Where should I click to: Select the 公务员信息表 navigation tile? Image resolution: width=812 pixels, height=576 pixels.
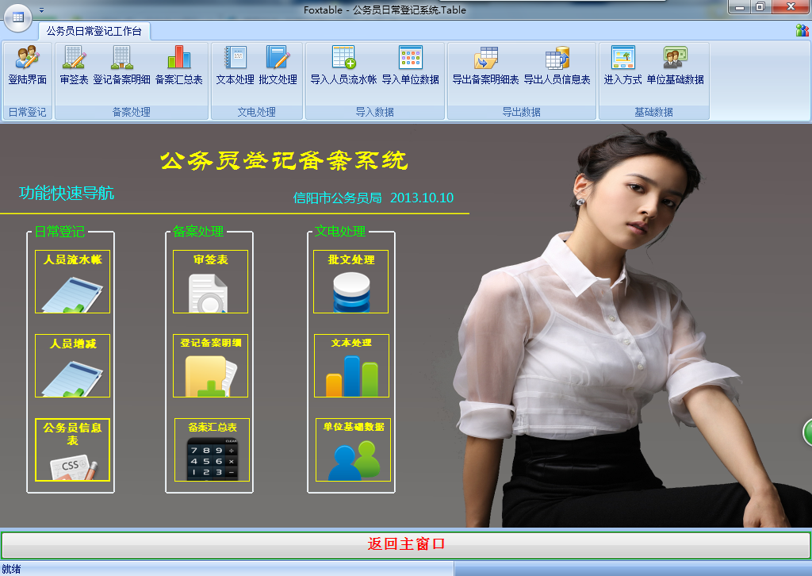(72, 450)
